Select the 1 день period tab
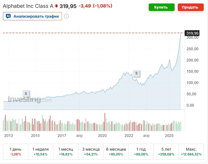This screenshot has width=208, height=164. (15, 151)
